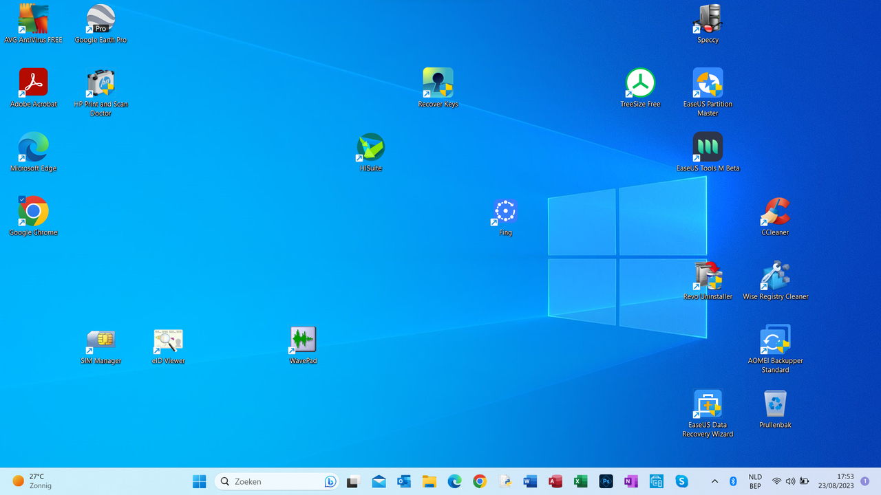881x495 pixels.
Task: Open the clock showing 17:53
Action: click(x=836, y=481)
